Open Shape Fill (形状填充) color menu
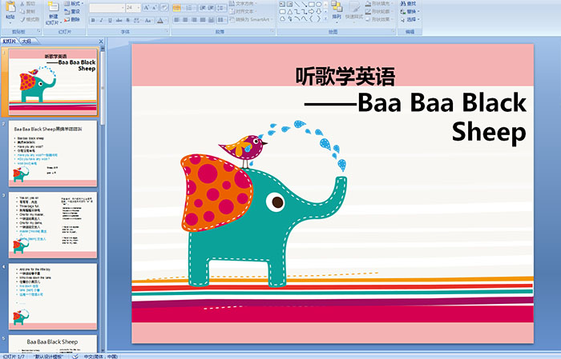 coord(379,3)
